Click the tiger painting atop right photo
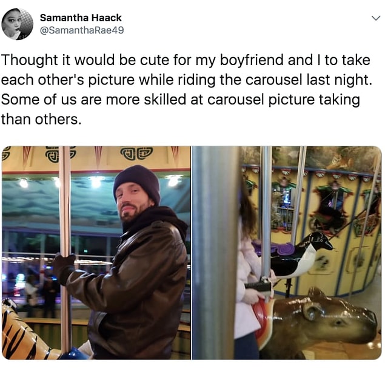Image resolution: width=385 pixels, height=368 pixels. pyautogui.click(x=343, y=158)
